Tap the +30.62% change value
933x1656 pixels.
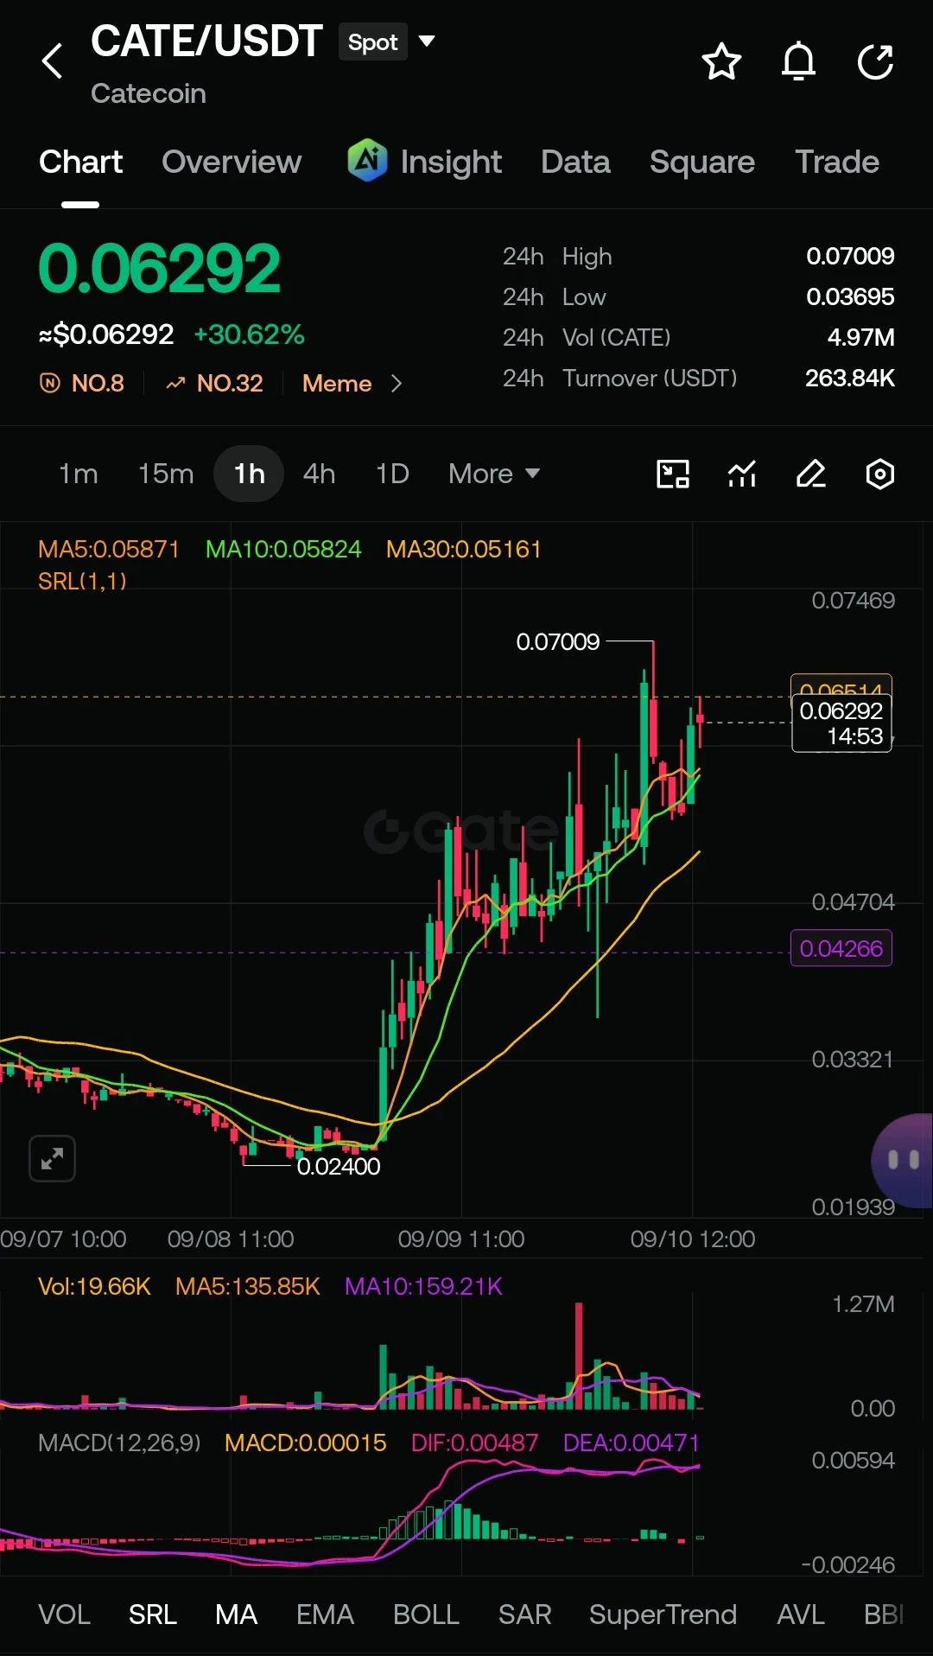point(249,334)
